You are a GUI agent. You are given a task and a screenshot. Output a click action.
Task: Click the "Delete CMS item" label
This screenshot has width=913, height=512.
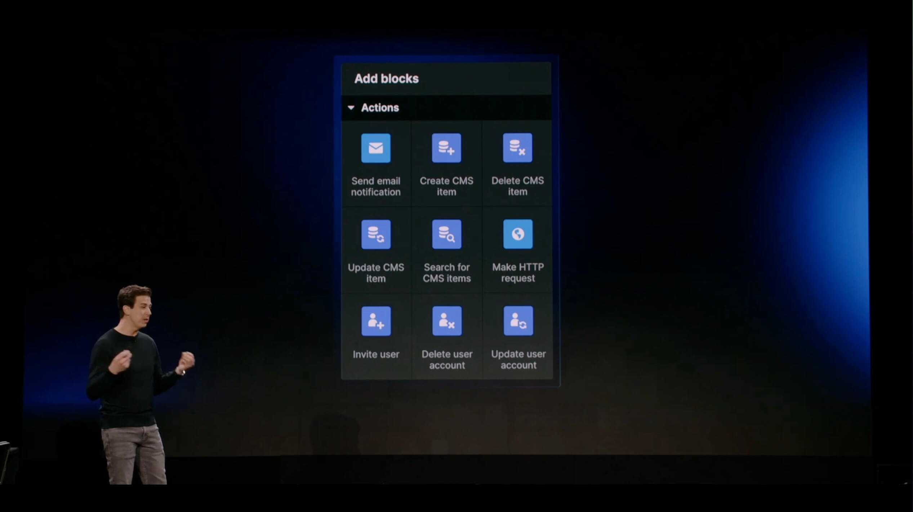tap(517, 186)
